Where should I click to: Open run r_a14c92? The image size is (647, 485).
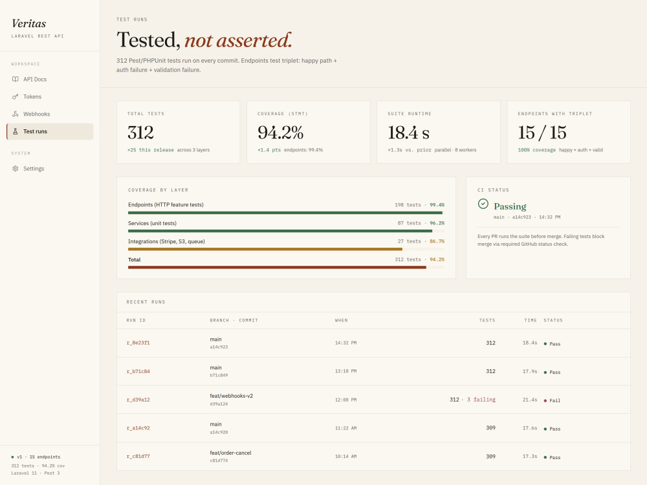tap(138, 428)
